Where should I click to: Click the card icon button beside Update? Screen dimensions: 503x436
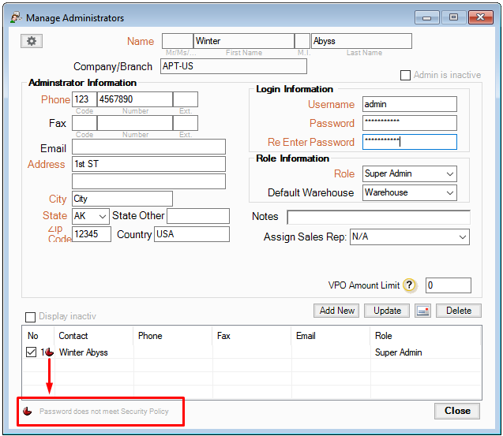click(x=423, y=311)
